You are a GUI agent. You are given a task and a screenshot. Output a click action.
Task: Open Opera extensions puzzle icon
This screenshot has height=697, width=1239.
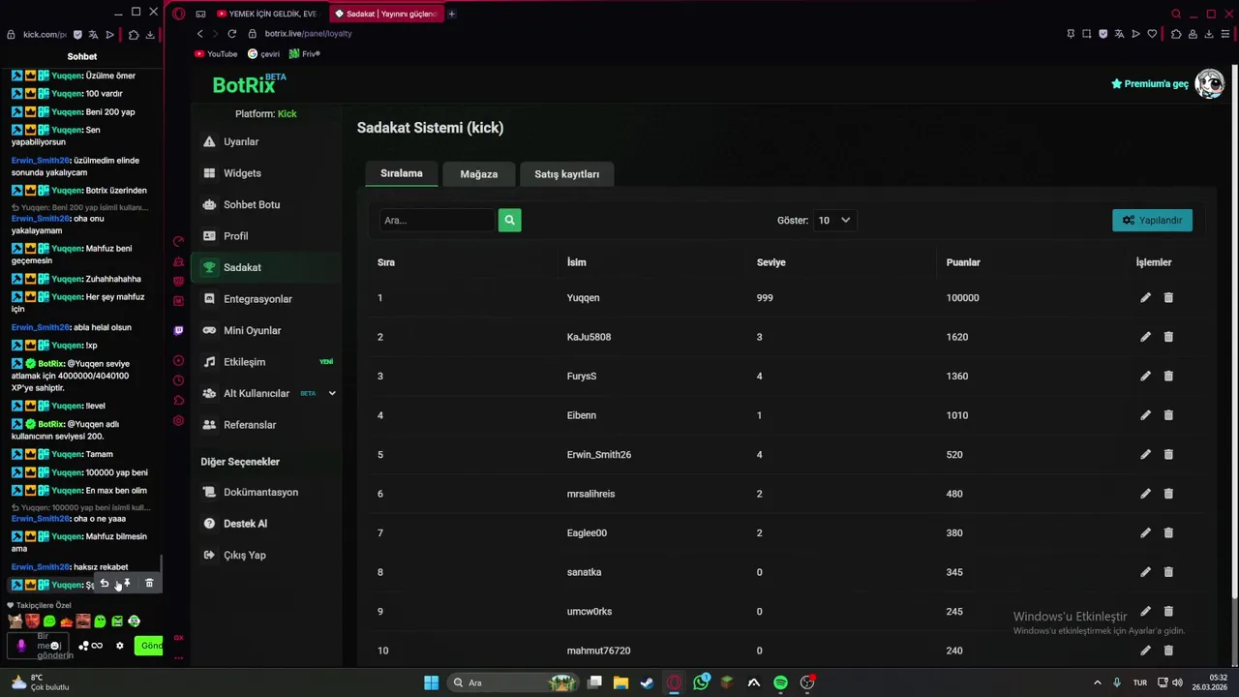coord(1175,34)
